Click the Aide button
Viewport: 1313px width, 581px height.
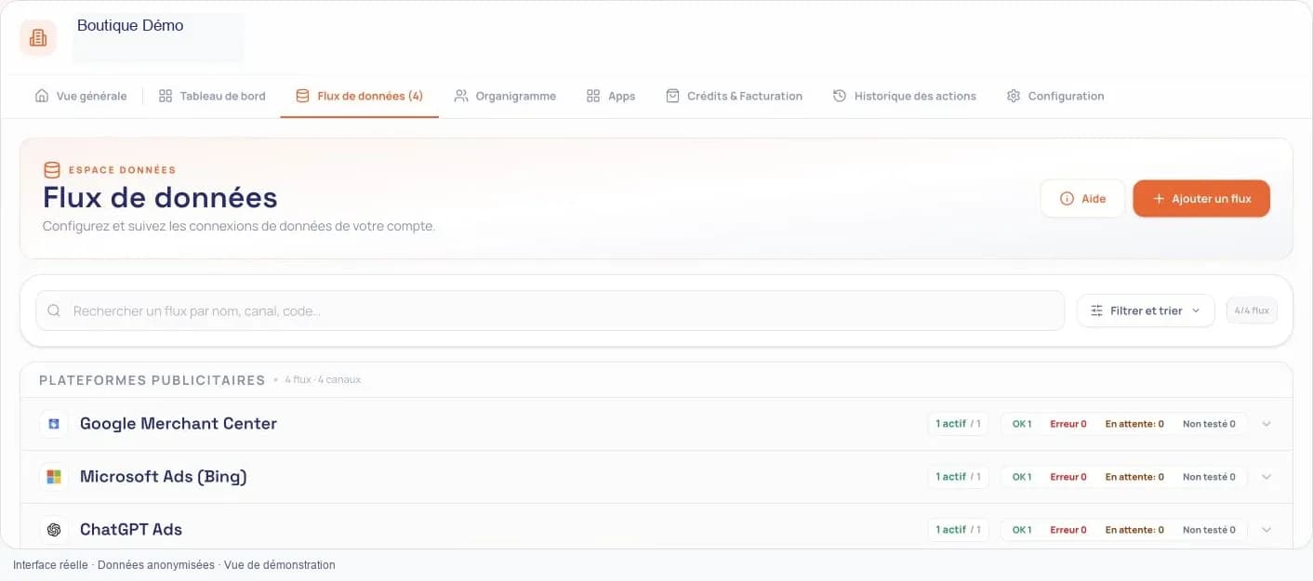point(1082,199)
